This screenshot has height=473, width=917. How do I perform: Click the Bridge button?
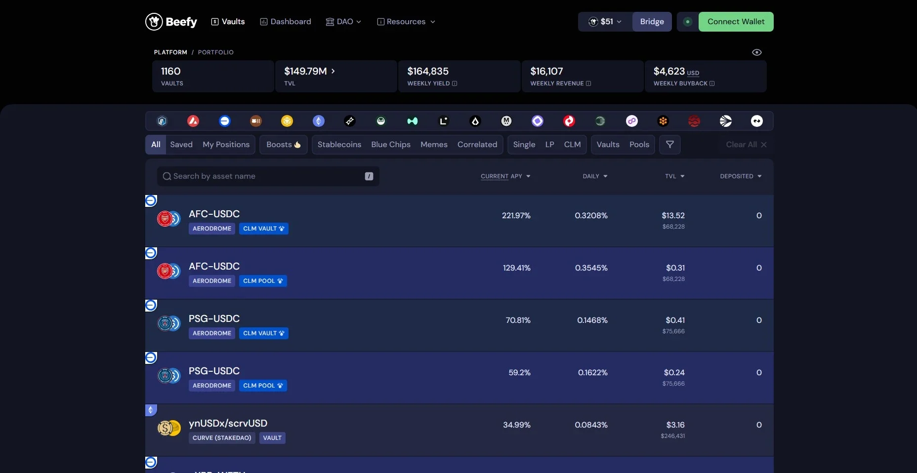[652, 22]
